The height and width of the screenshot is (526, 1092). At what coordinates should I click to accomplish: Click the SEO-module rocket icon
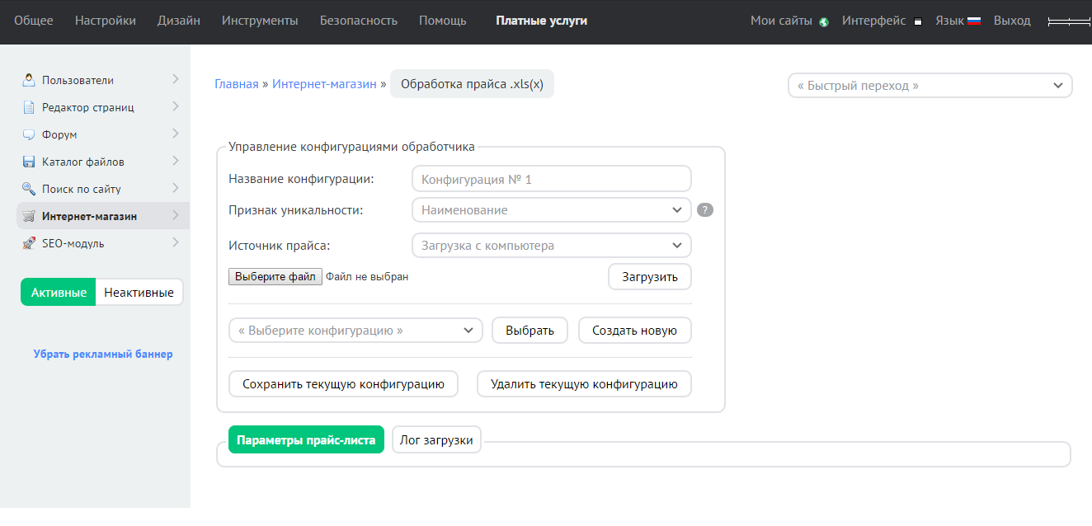29,243
